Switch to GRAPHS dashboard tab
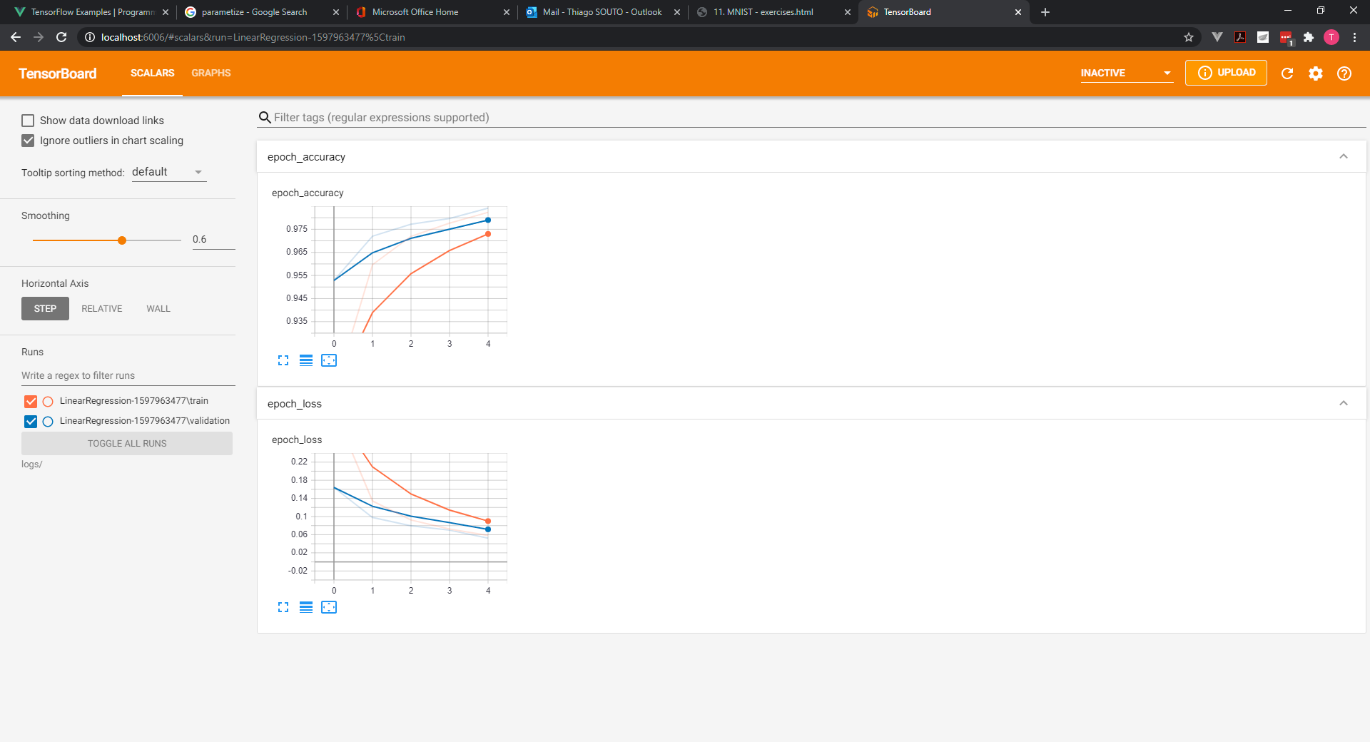The width and height of the screenshot is (1370, 742). pos(211,73)
